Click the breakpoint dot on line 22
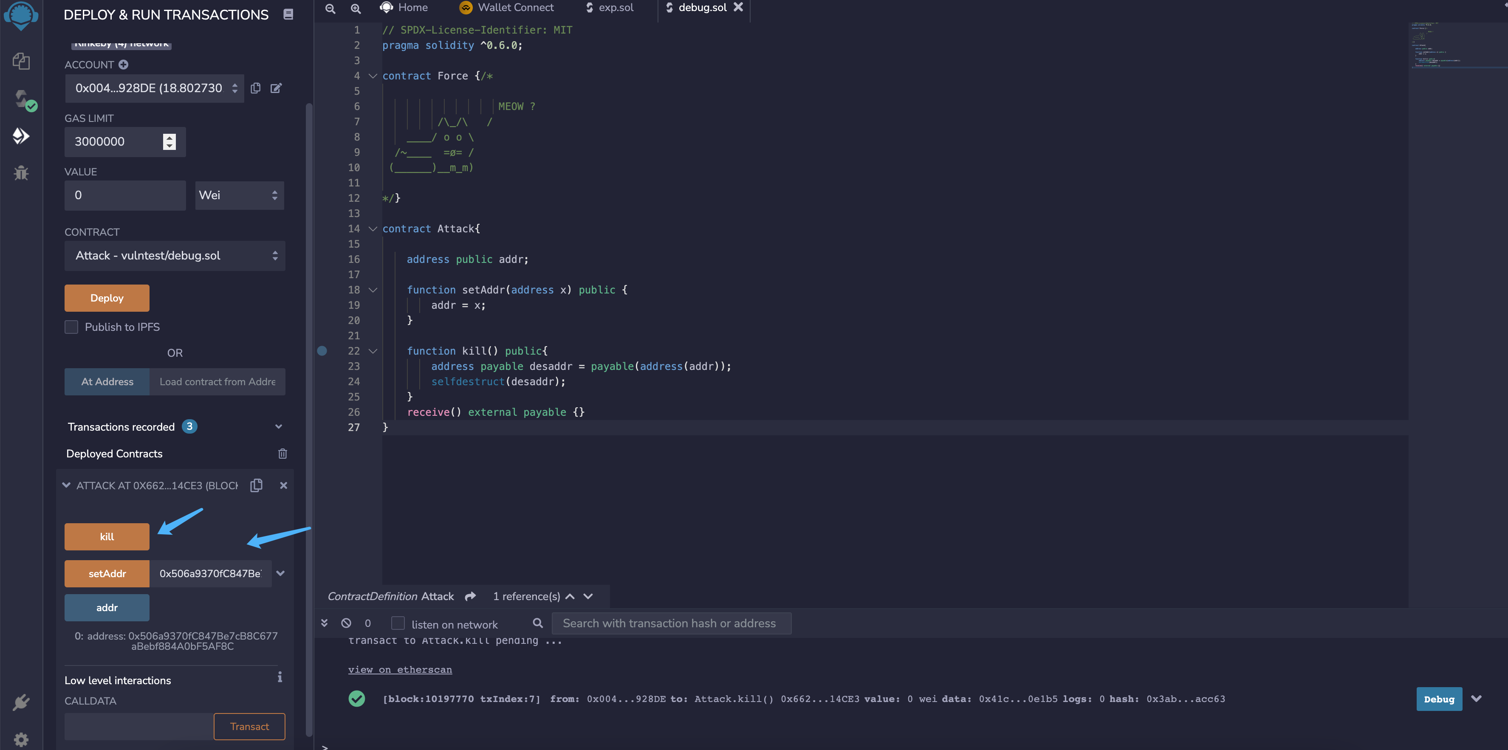This screenshot has width=1508, height=750. click(x=322, y=351)
